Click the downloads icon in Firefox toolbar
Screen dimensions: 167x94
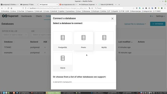(133, 8)
